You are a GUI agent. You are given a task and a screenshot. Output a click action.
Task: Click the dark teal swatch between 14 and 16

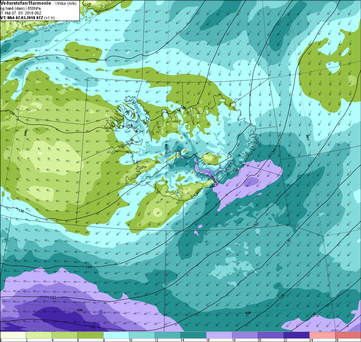click(x=193, y=335)
